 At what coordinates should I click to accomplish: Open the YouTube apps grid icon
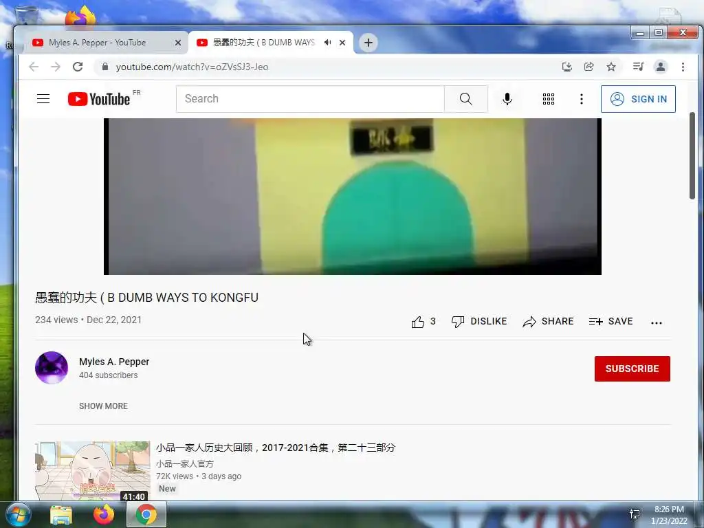pos(548,99)
